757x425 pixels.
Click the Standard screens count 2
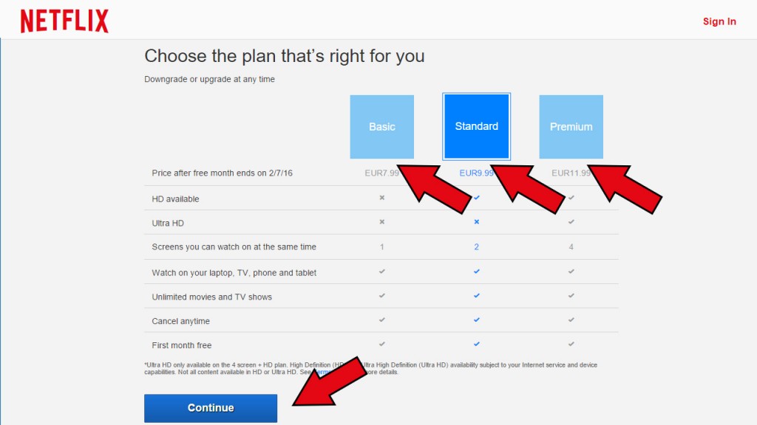[477, 246]
